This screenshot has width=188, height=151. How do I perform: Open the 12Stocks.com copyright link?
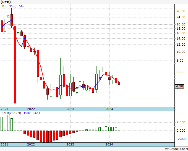176,149
